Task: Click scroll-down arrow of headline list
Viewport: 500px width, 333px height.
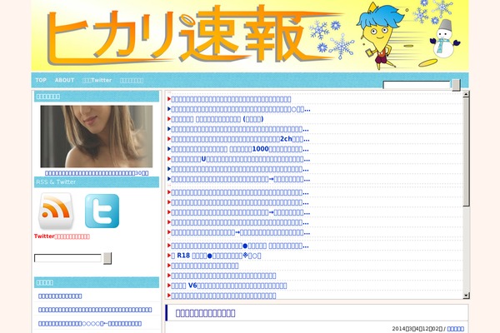Action: [466, 296]
